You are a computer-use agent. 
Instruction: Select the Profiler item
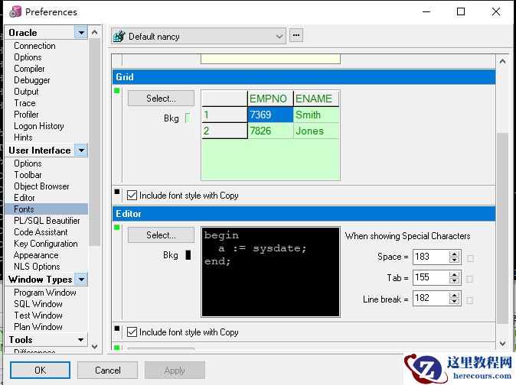point(26,115)
